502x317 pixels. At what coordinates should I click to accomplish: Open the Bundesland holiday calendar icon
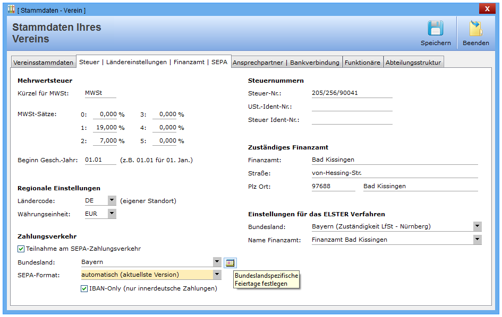(x=229, y=262)
